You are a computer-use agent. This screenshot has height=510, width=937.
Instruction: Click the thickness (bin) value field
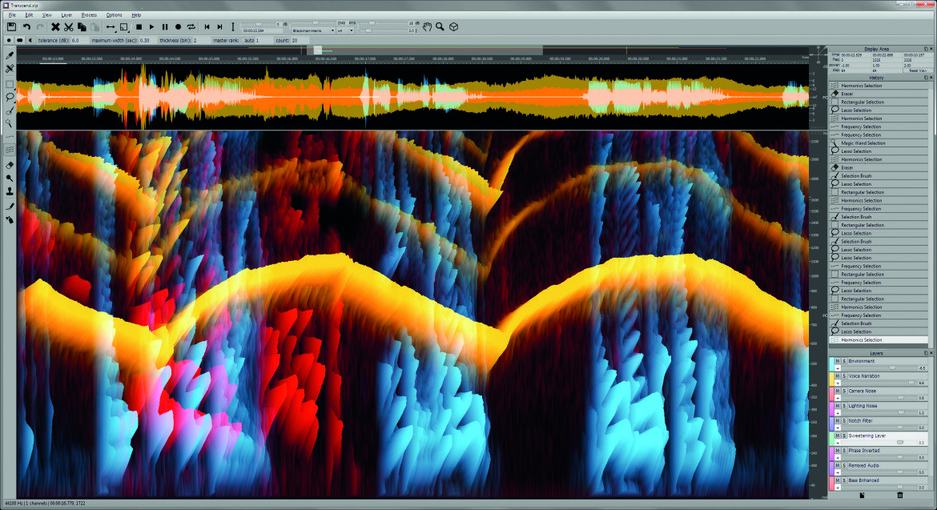202,41
